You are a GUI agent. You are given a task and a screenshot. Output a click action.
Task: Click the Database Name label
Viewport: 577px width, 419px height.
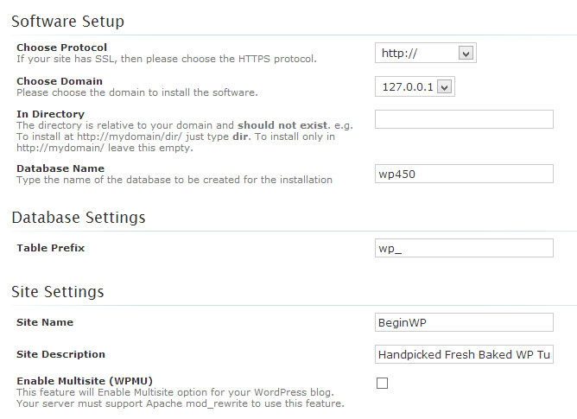tap(60, 168)
